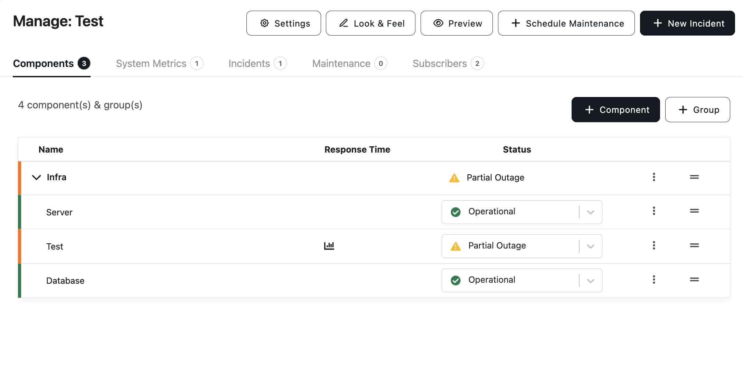Select the Server component name

pos(59,212)
